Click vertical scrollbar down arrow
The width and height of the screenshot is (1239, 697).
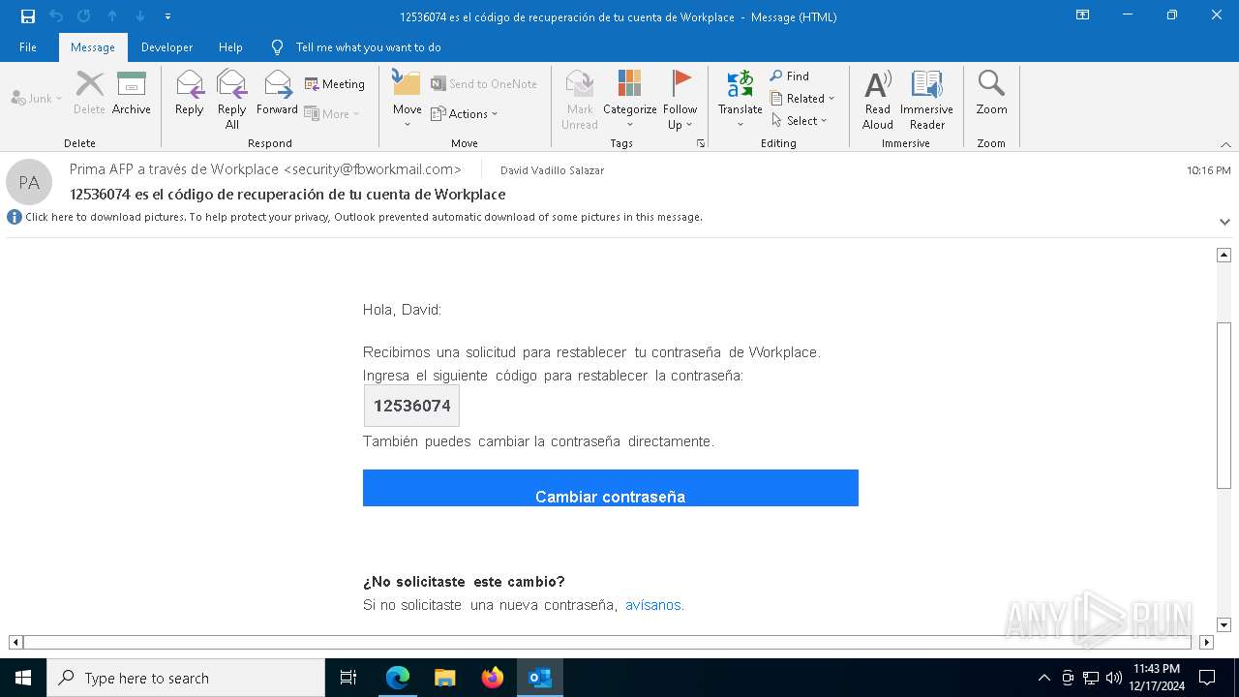click(x=1224, y=625)
